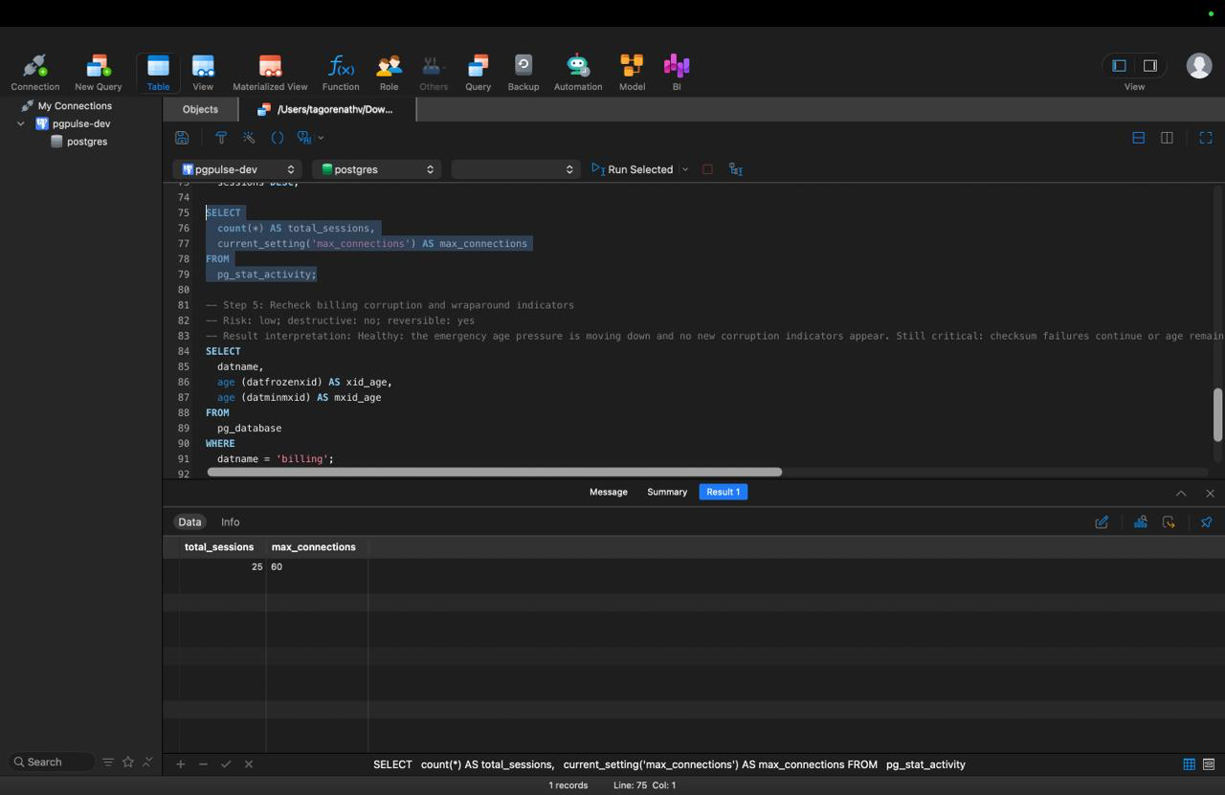
Task: Select the Result 1 tab
Action: [723, 492]
